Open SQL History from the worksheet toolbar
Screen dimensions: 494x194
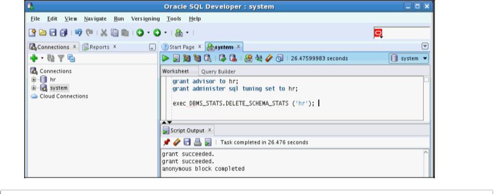pos(279,59)
